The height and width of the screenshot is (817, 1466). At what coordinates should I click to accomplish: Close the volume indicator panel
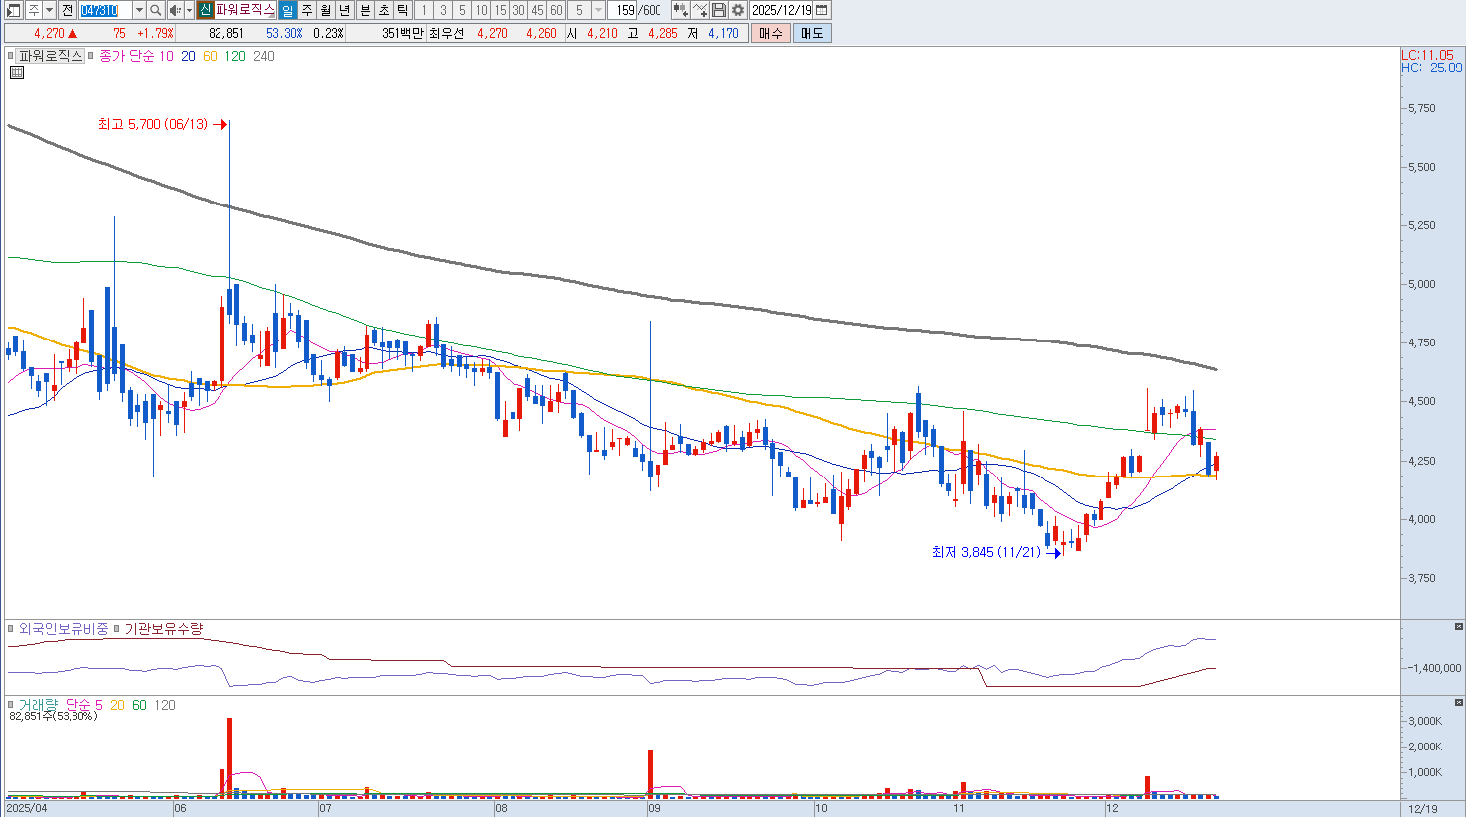pos(1458,703)
